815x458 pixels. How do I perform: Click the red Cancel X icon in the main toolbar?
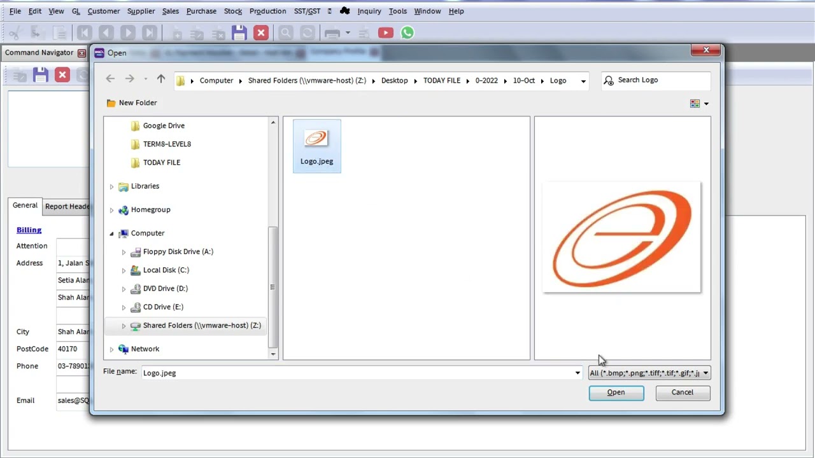(x=260, y=32)
